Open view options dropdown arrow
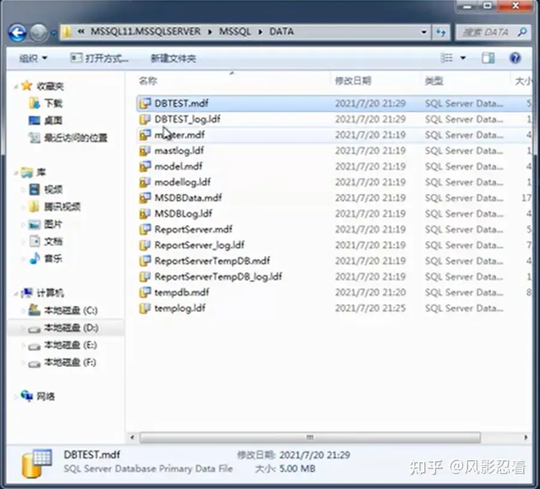This screenshot has width=540, height=489. (463, 58)
